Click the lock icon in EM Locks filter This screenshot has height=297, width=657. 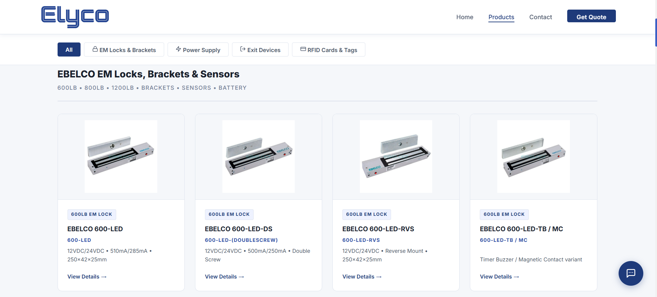click(95, 49)
